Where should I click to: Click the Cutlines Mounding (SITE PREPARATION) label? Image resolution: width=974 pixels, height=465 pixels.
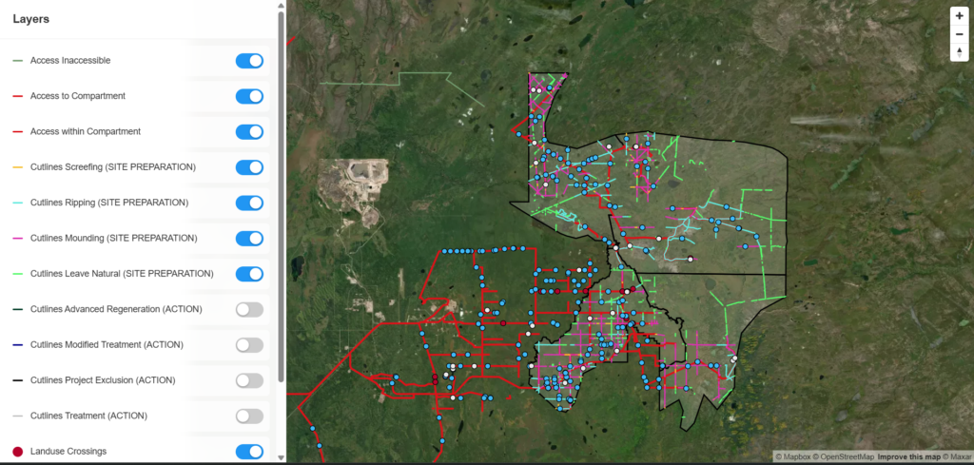(x=114, y=239)
